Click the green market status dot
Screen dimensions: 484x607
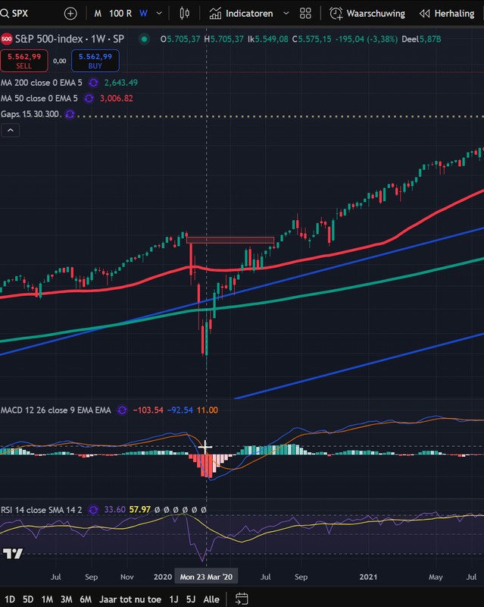pyautogui.click(x=144, y=39)
